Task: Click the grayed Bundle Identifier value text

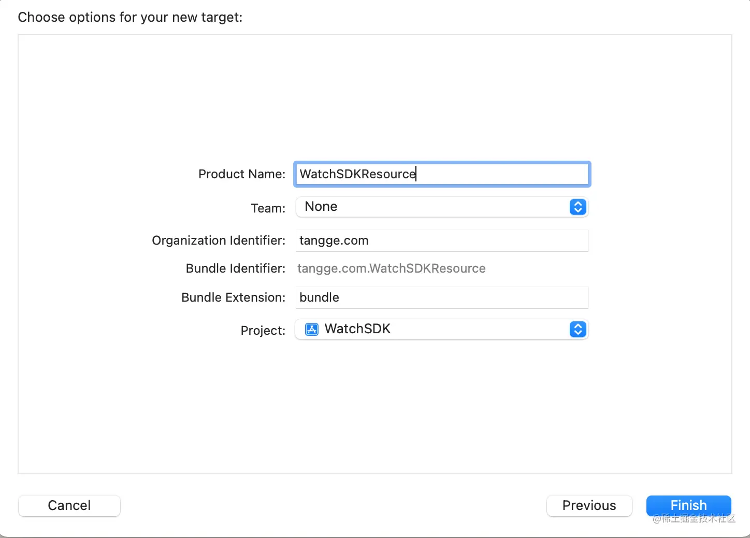Action: 391,268
